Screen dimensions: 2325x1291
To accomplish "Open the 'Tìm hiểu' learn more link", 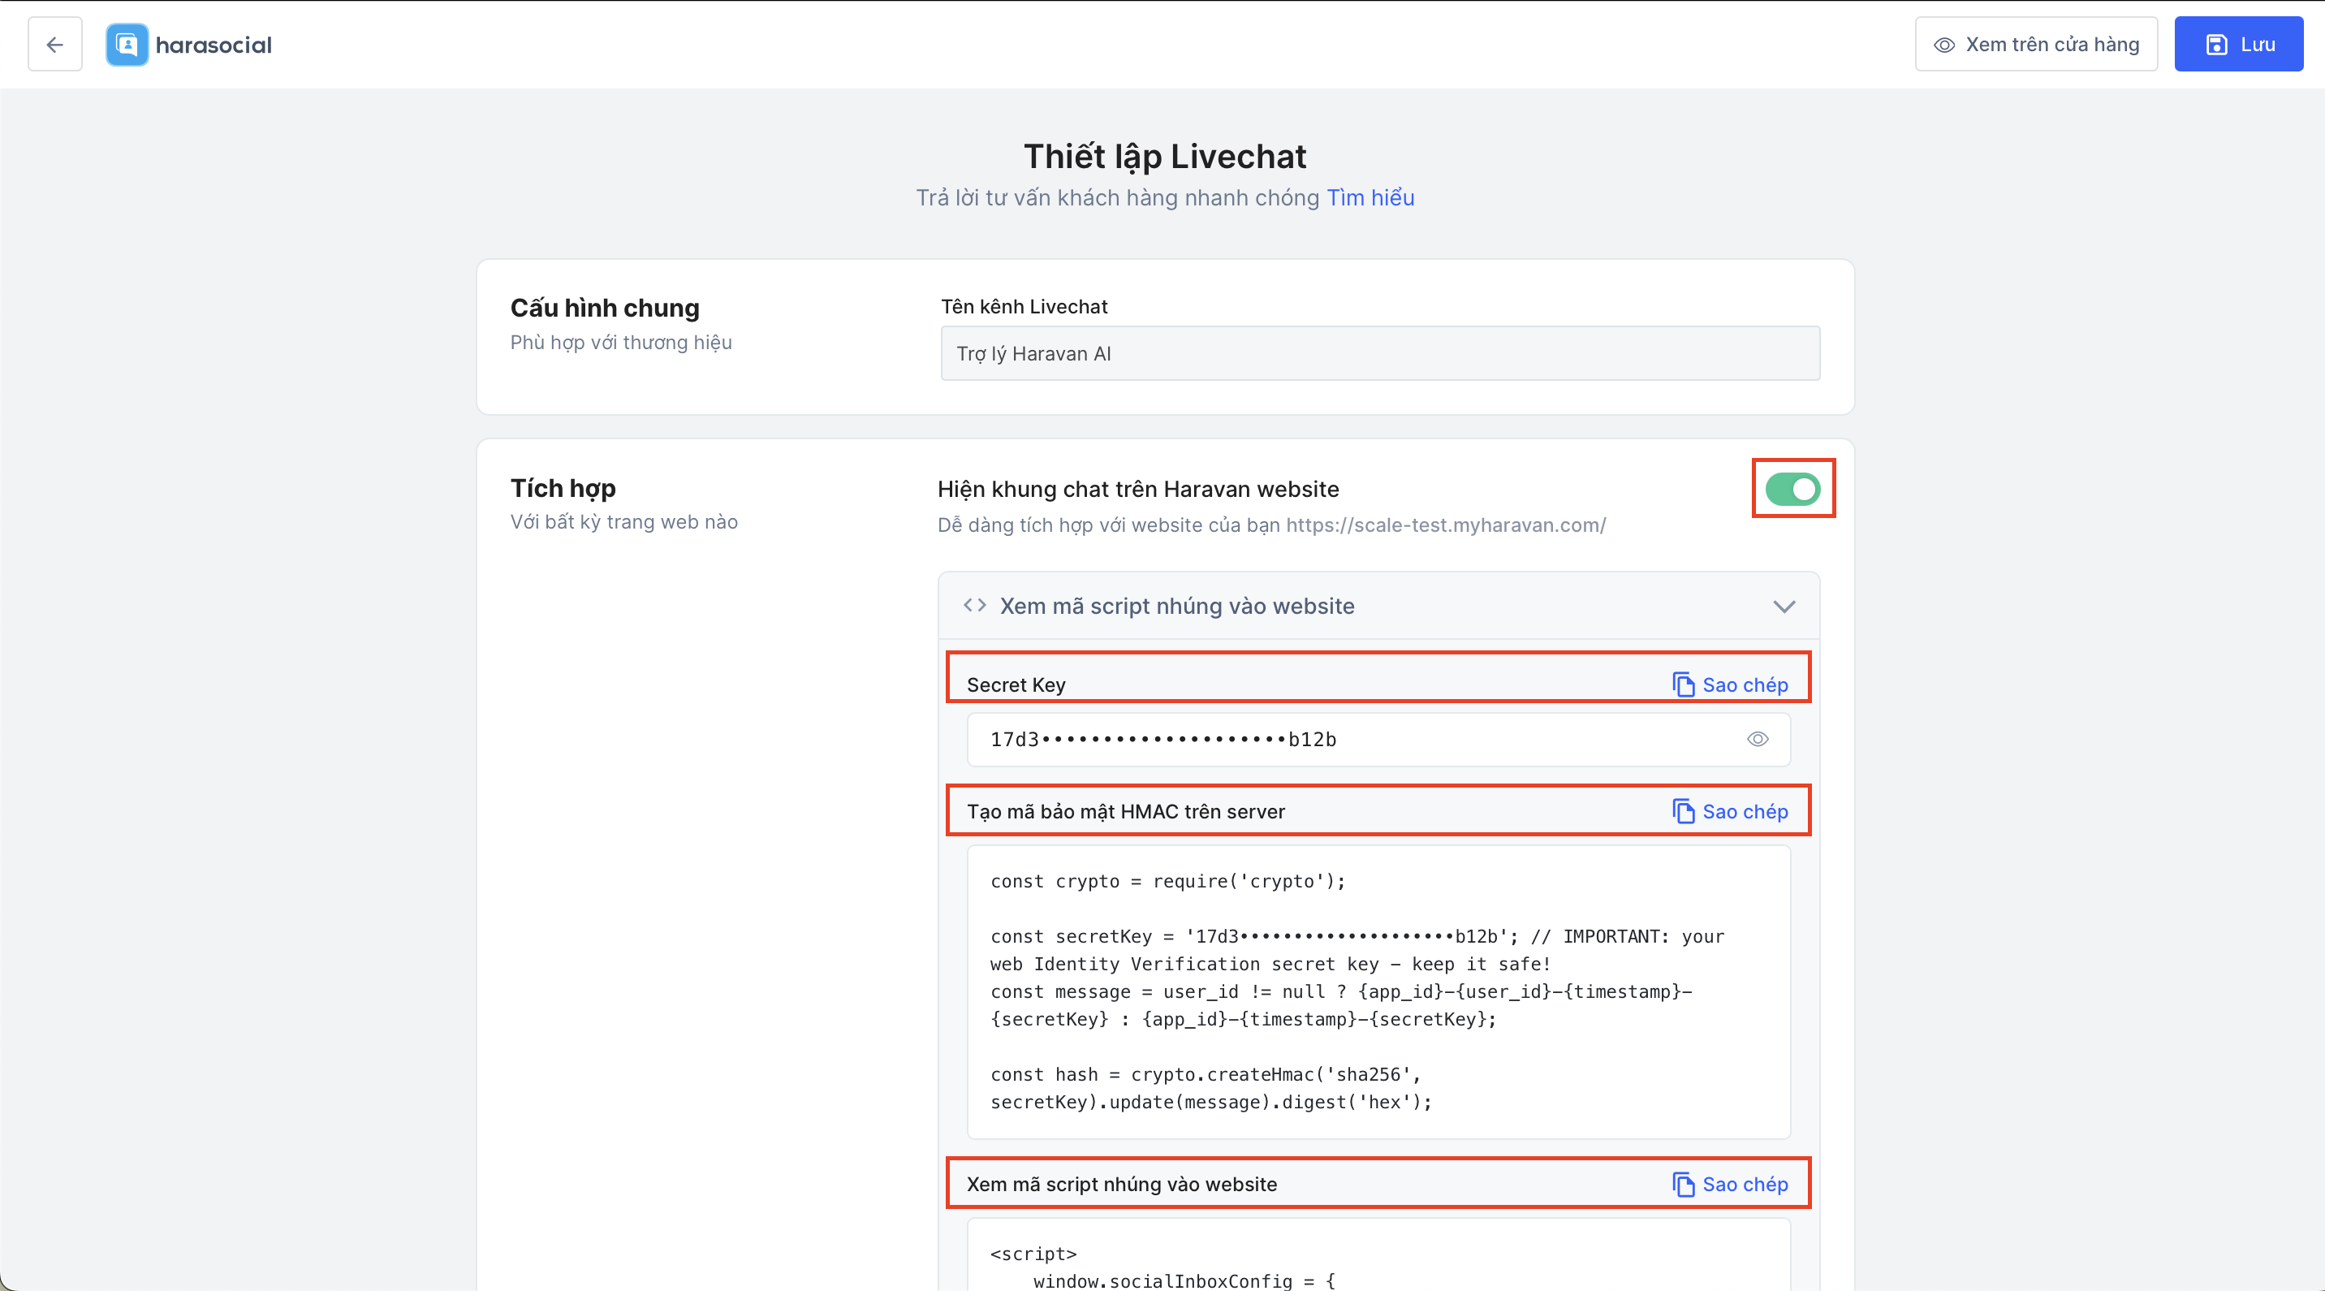I will tap(1370, 198).
